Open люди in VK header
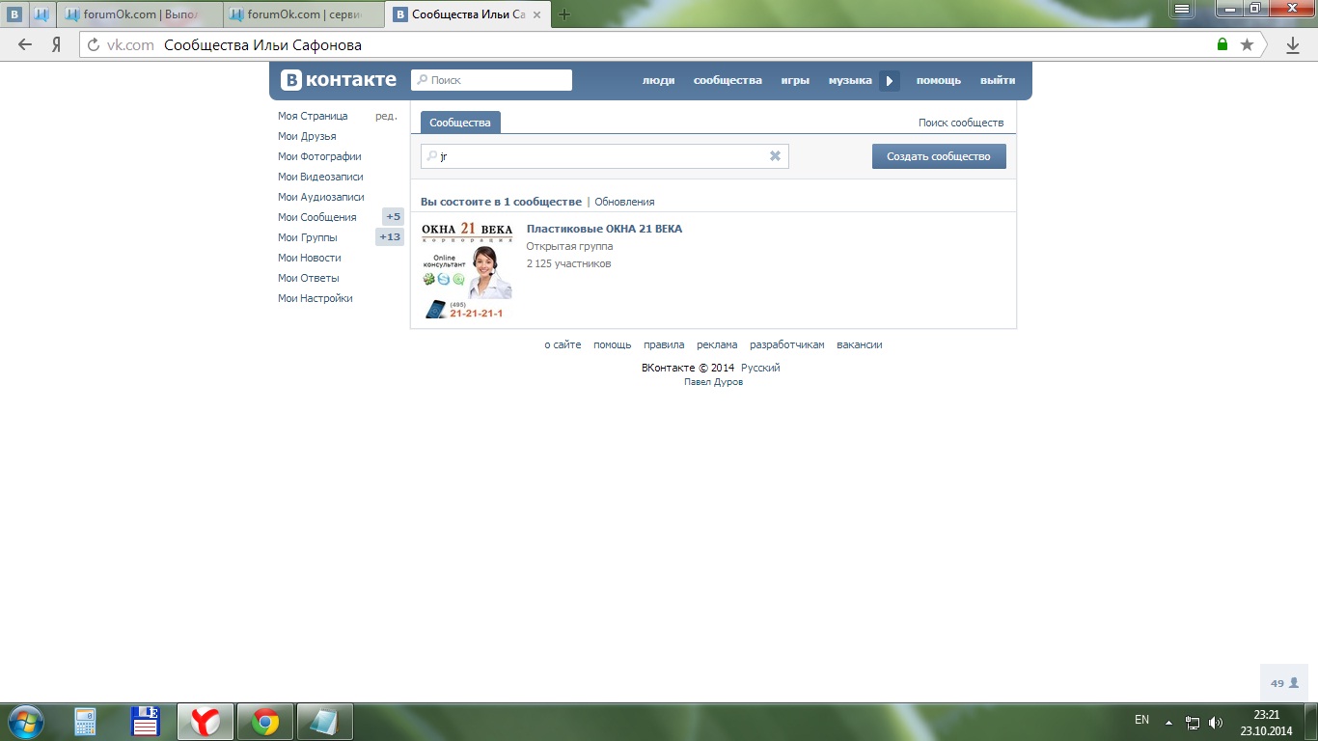This screenshot has width=1318, height=741. click(659, 80)
